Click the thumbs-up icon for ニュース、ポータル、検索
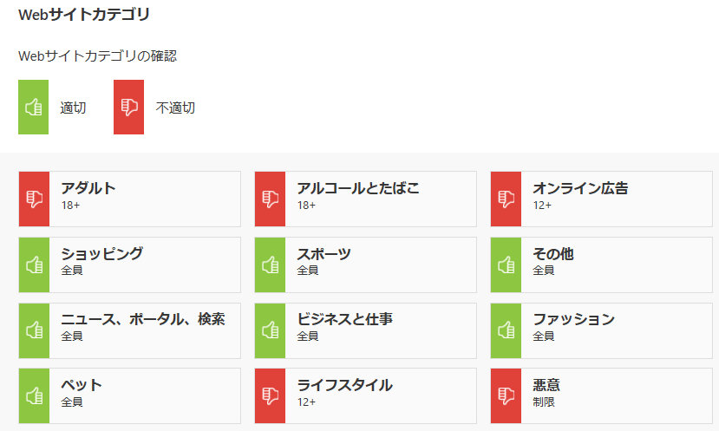Screen dimensions: 719x431 click(x=34, y=330)
